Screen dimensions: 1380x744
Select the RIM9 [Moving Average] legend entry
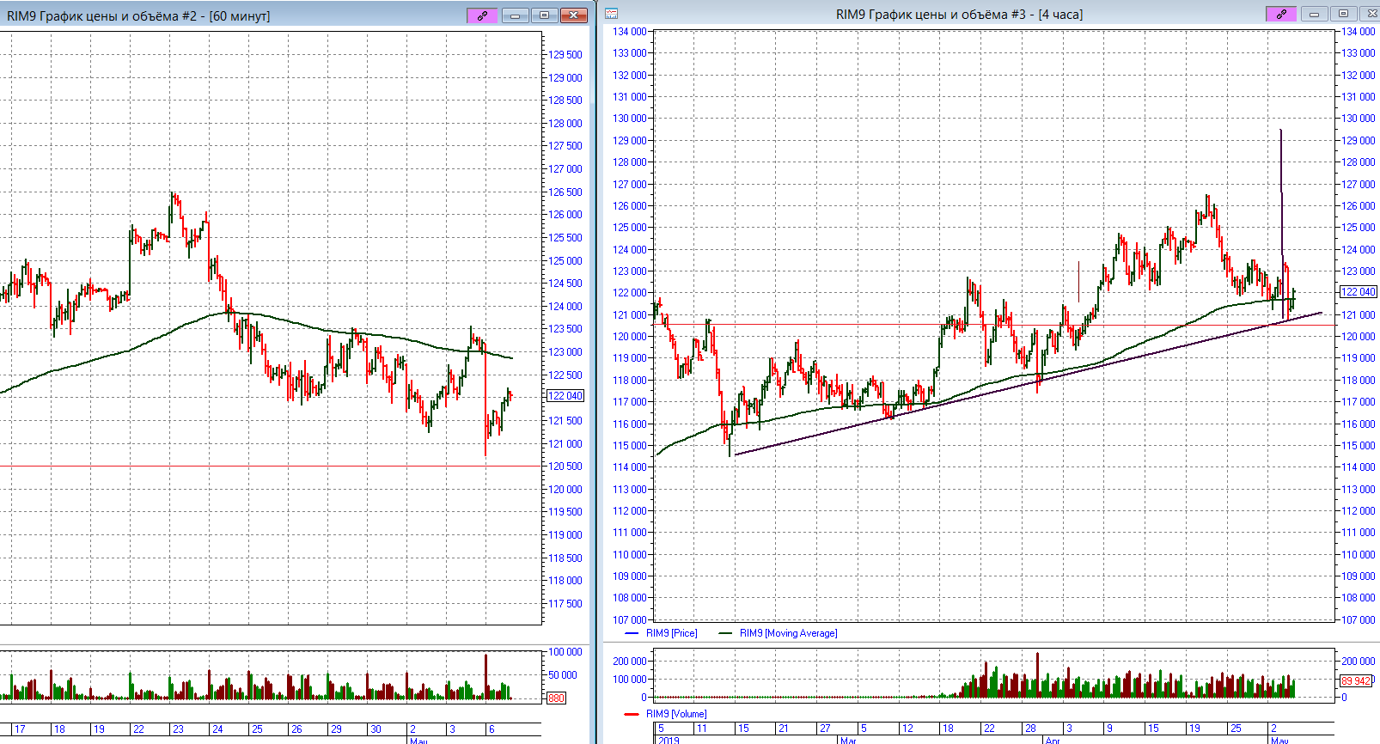[787, 633]
